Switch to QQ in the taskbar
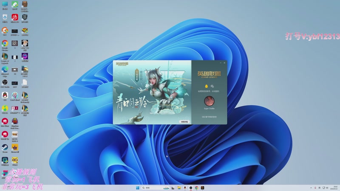Viewport: 340px width, 191px height. (x=185, y=188)
